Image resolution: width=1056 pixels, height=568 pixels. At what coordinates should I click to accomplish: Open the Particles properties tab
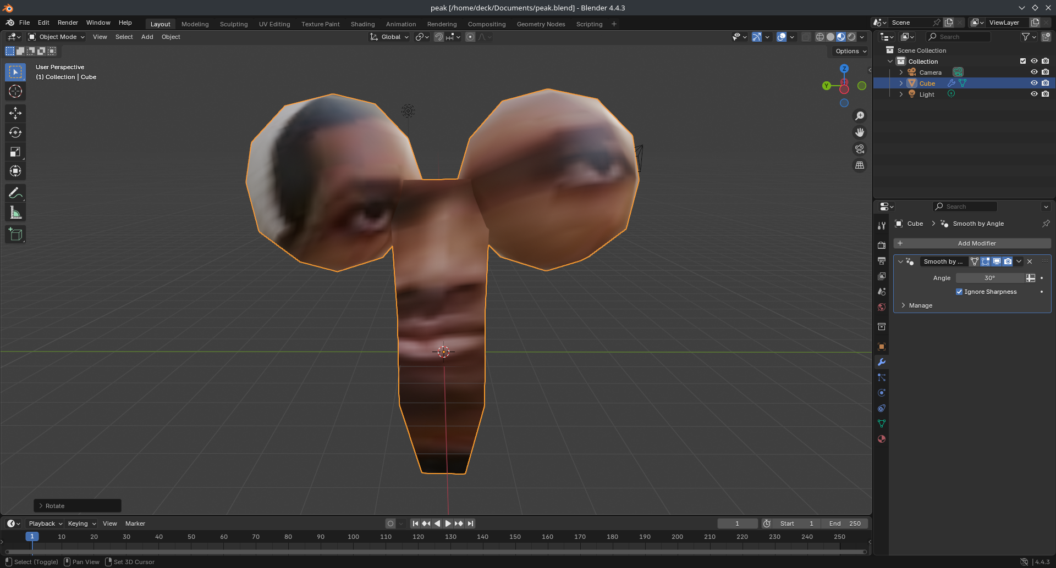(x=882, y=377)
